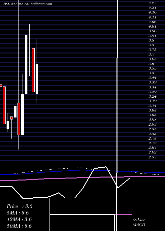This screenshot has height=231, width=165.
Task: Select the 2.98 price axis label
Action: pyautogui.click(x=152, y=120)
